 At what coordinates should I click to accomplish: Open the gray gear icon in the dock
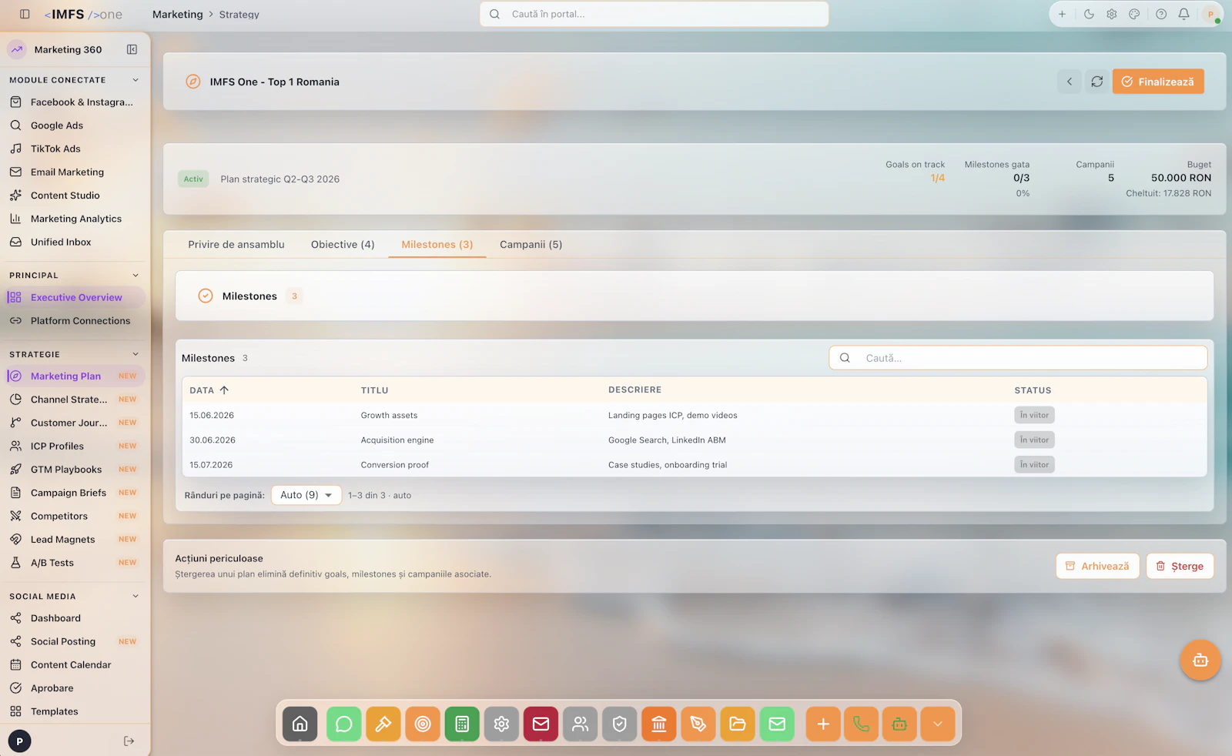click(x=501, y=724)
